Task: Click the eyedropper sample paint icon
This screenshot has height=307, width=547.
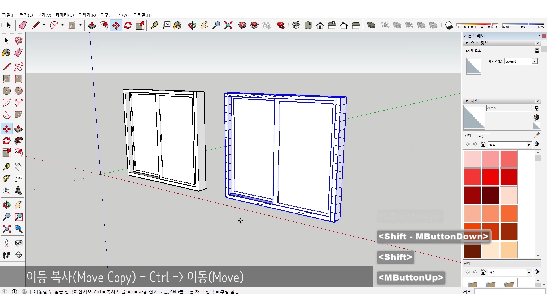Action: click(536, 136)
